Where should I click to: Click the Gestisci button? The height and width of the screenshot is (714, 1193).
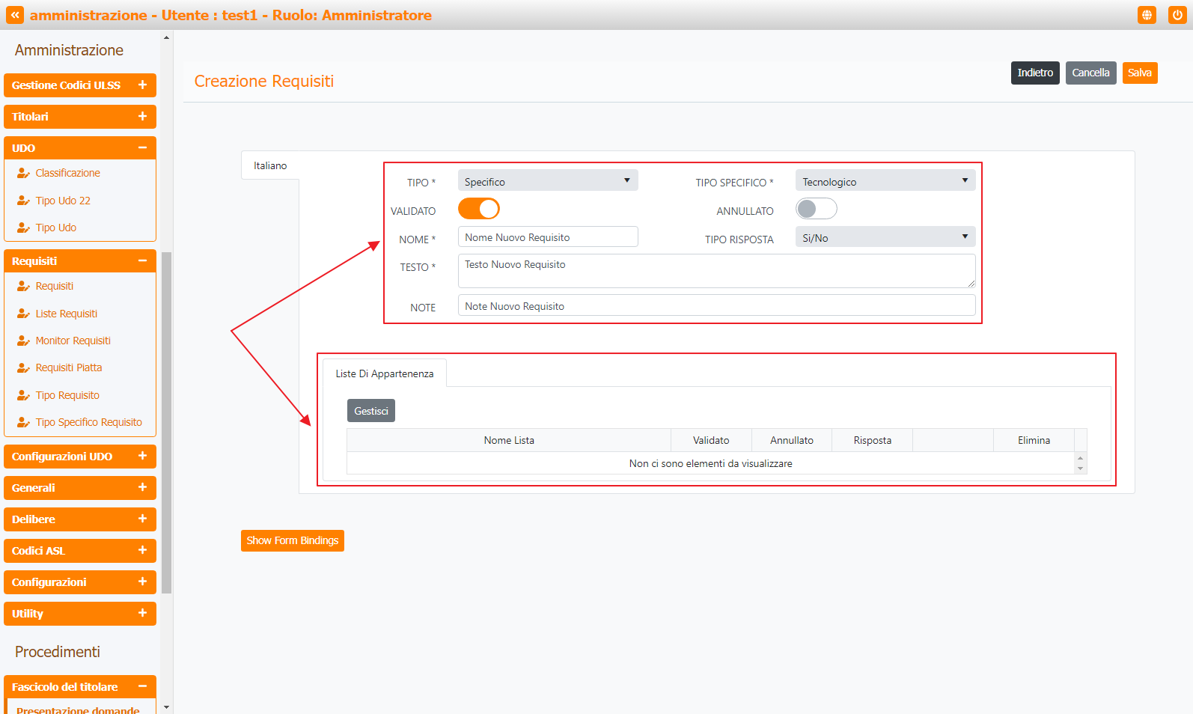tap(371, 411)
